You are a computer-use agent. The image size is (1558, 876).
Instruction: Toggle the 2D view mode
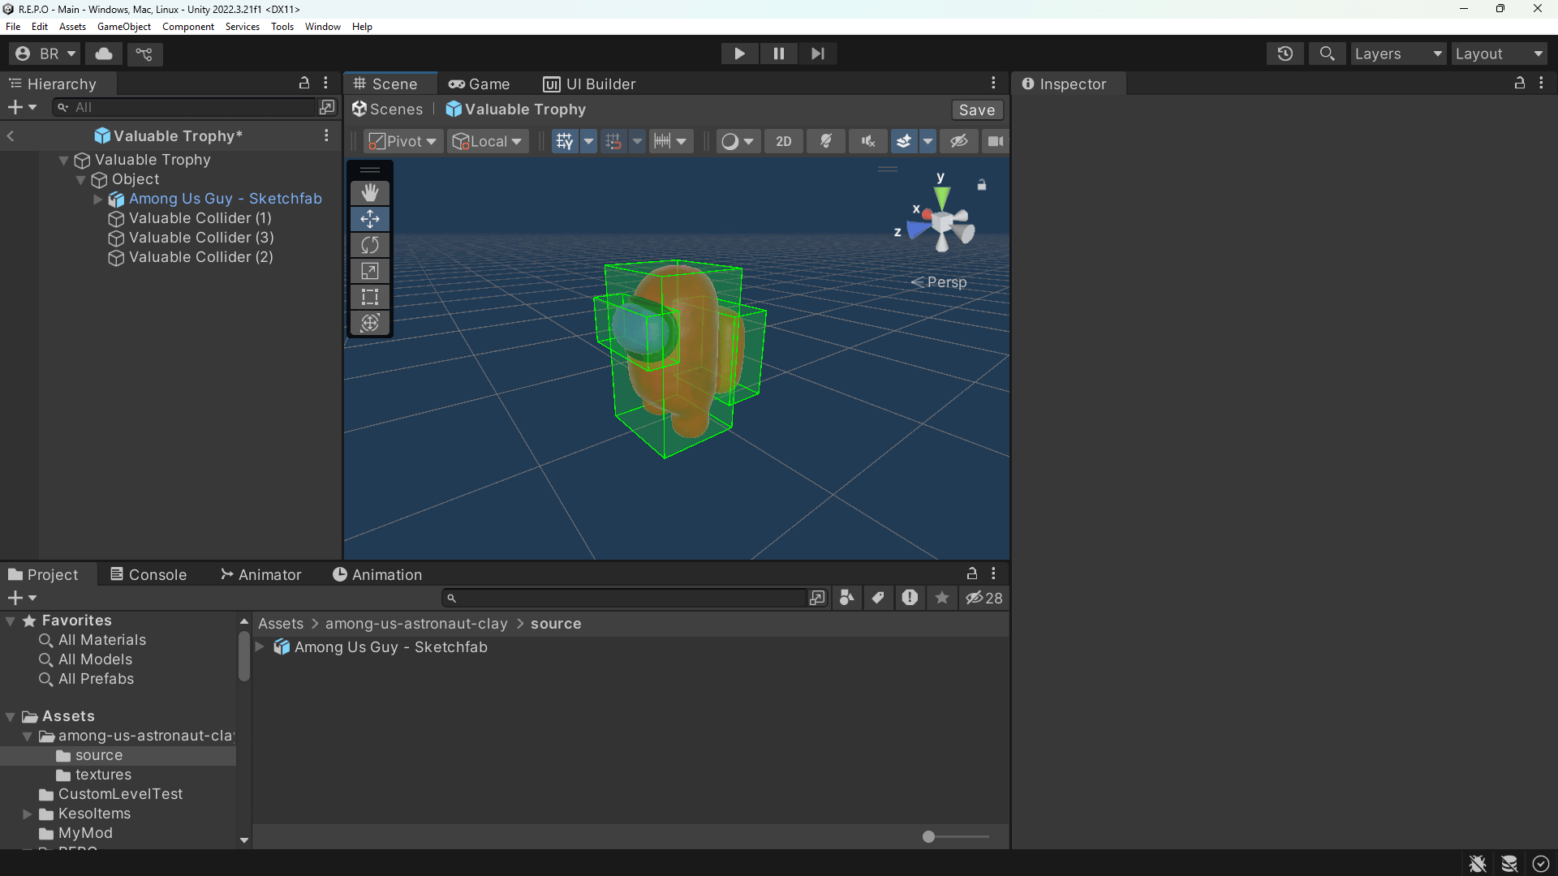point(783,141)
